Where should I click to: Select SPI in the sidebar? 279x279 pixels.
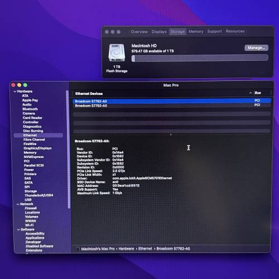point(27,187)
